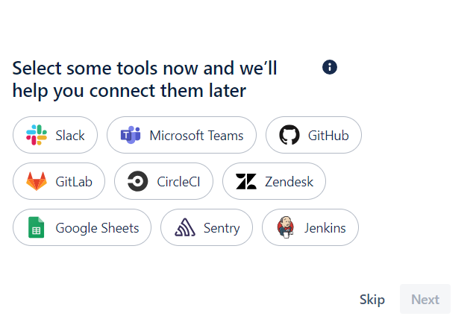476x325 pixels.
Task: Click the Slack logo icon
Action: tap(37, 135)
